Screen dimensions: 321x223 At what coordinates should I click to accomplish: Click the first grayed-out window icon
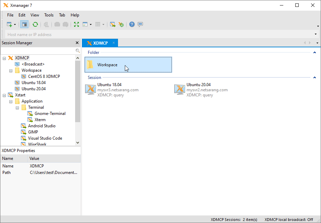coord(57,24)
